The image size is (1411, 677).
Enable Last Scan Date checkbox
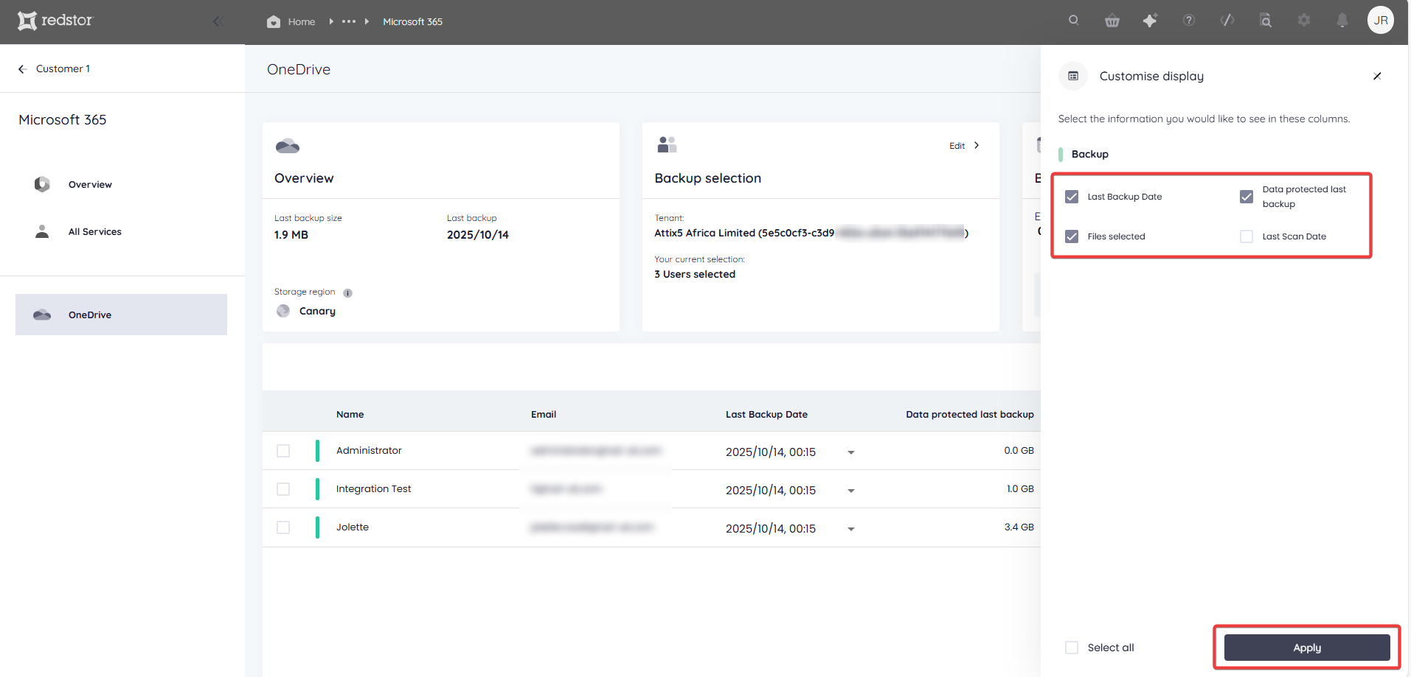tap(1247, 236)
